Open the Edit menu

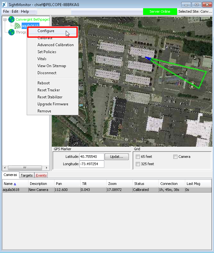[x=15, y=11]
